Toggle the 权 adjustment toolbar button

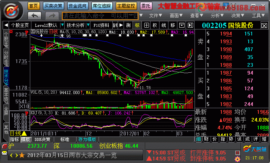[155, 25]
